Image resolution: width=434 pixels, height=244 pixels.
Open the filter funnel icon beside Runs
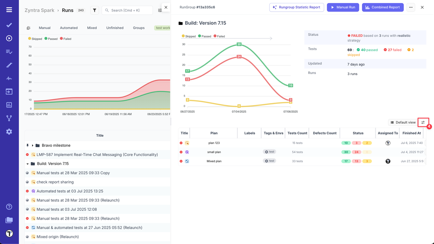coord(94,10)
